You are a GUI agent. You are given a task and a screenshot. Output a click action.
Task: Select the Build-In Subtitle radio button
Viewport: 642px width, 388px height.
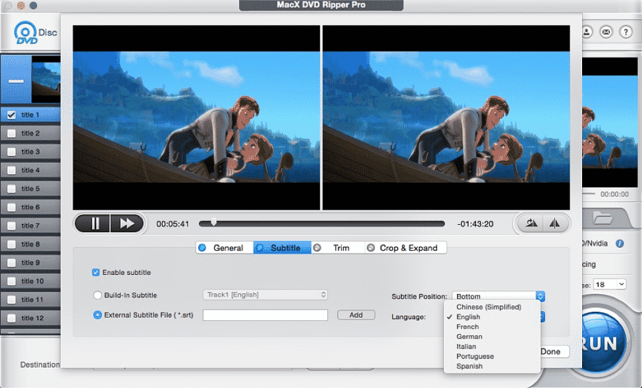(96, 295)
